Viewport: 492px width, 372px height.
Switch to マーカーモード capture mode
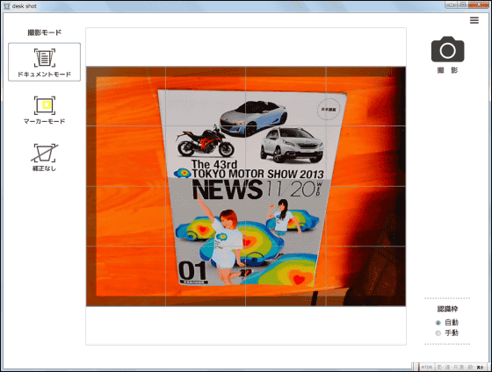(x=44, y=110)
